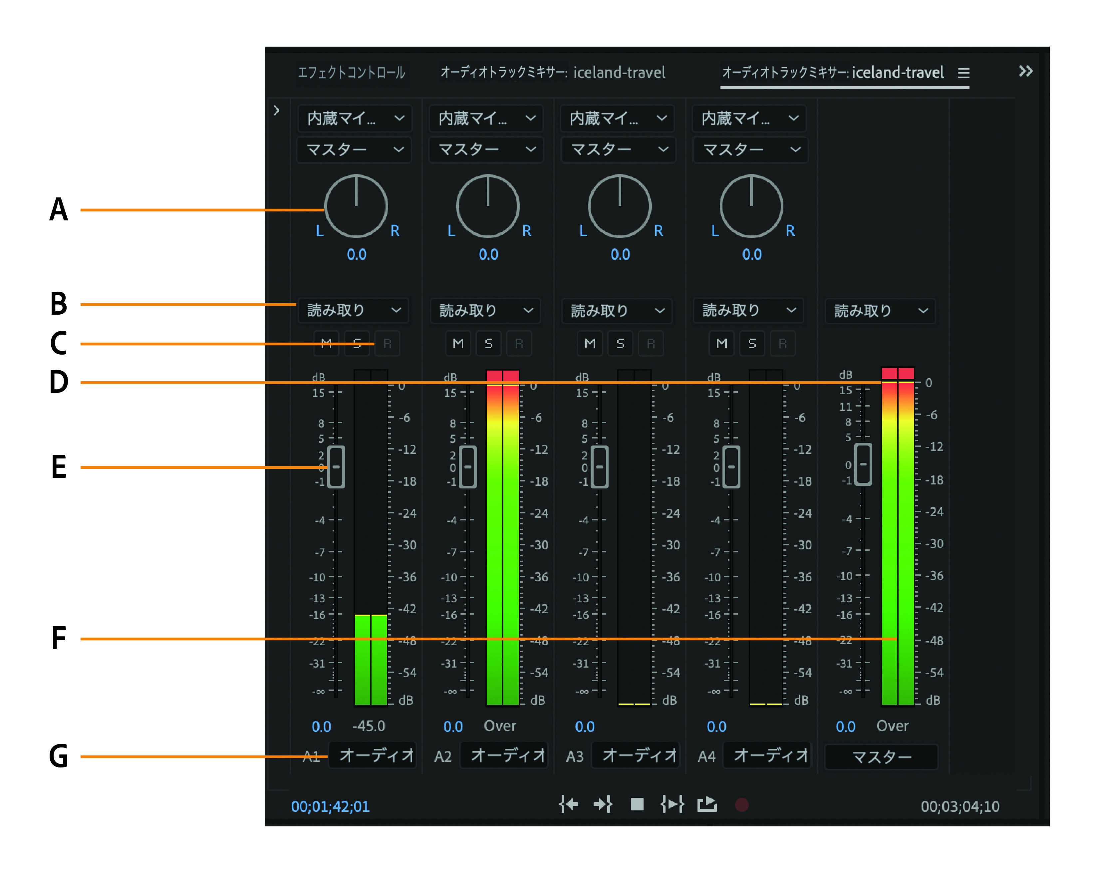Viewport: 1097px width, 873px height.
Task: Click the A4 volume fader handle
Action: point(732,467)
